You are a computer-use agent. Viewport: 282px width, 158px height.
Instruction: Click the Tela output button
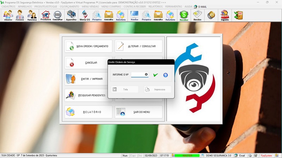(125, 90)
